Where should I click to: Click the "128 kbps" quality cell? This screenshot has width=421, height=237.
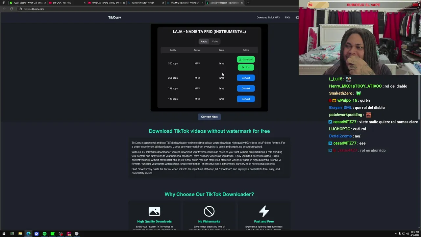click(173, 99)
